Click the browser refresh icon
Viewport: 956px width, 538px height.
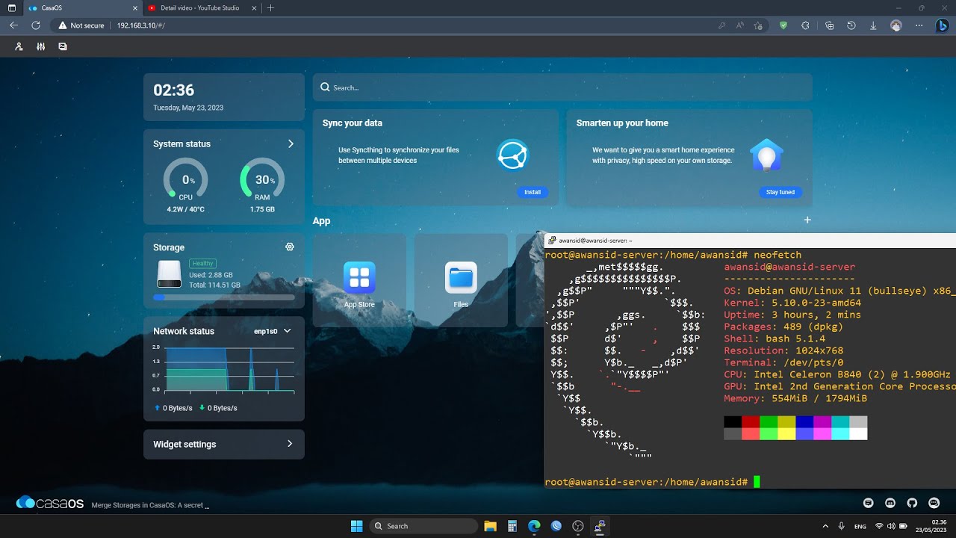pyautogui.click(x=36, y=25)
